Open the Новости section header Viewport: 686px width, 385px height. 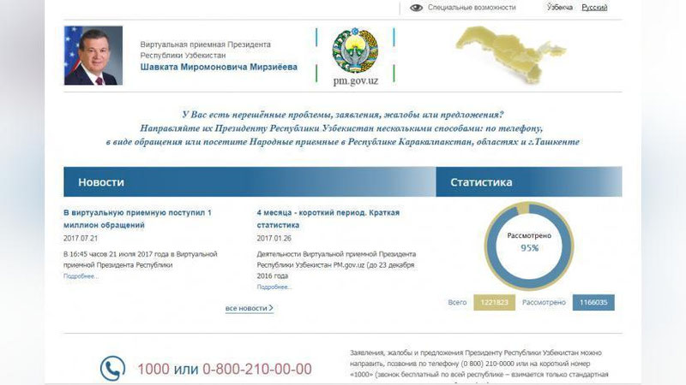pos(250,181)
